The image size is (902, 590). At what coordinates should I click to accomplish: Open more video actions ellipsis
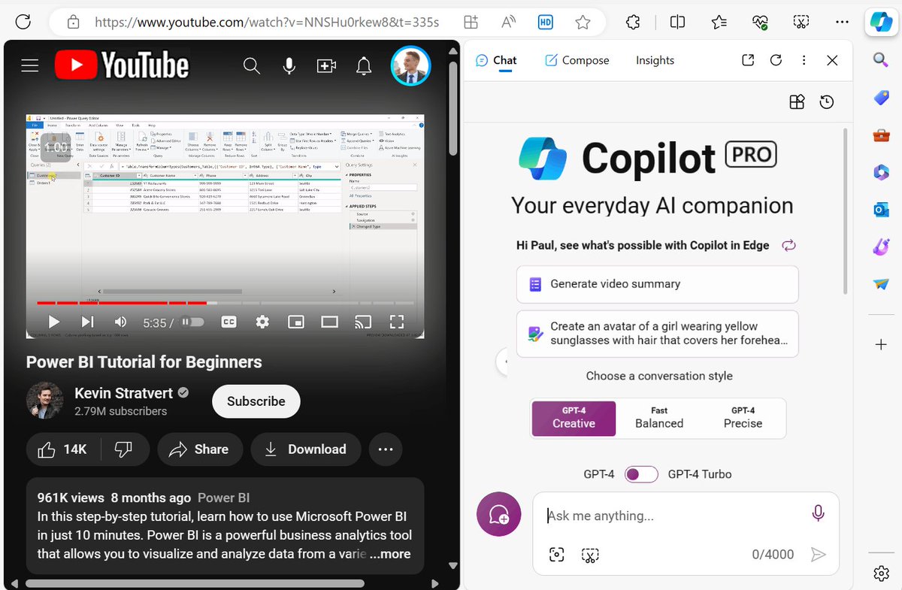[x=386, y=449]
